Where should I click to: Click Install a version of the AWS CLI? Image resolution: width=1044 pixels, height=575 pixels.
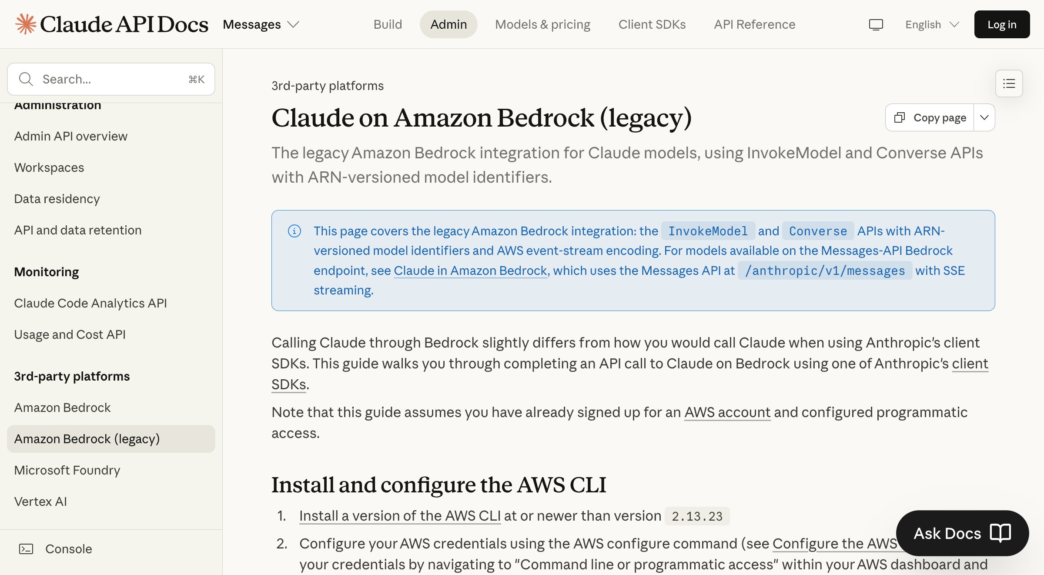tap(400, 516)
